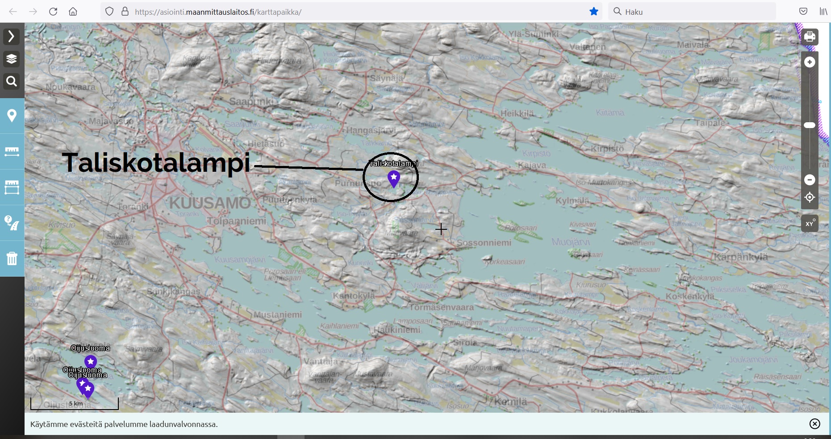Viewport: 831px width, 439px height.
Task: Click the KUUSAMO town label on map
Action: 210,203
